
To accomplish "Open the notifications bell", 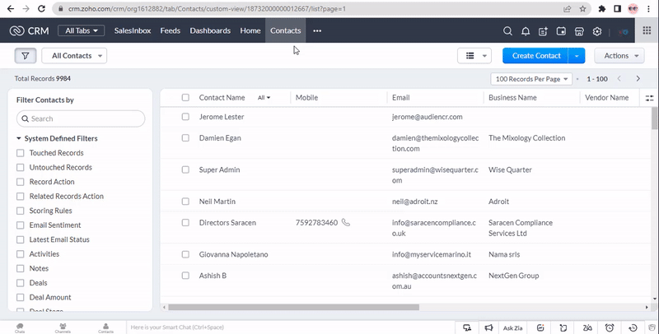I will tap(526, 31).
